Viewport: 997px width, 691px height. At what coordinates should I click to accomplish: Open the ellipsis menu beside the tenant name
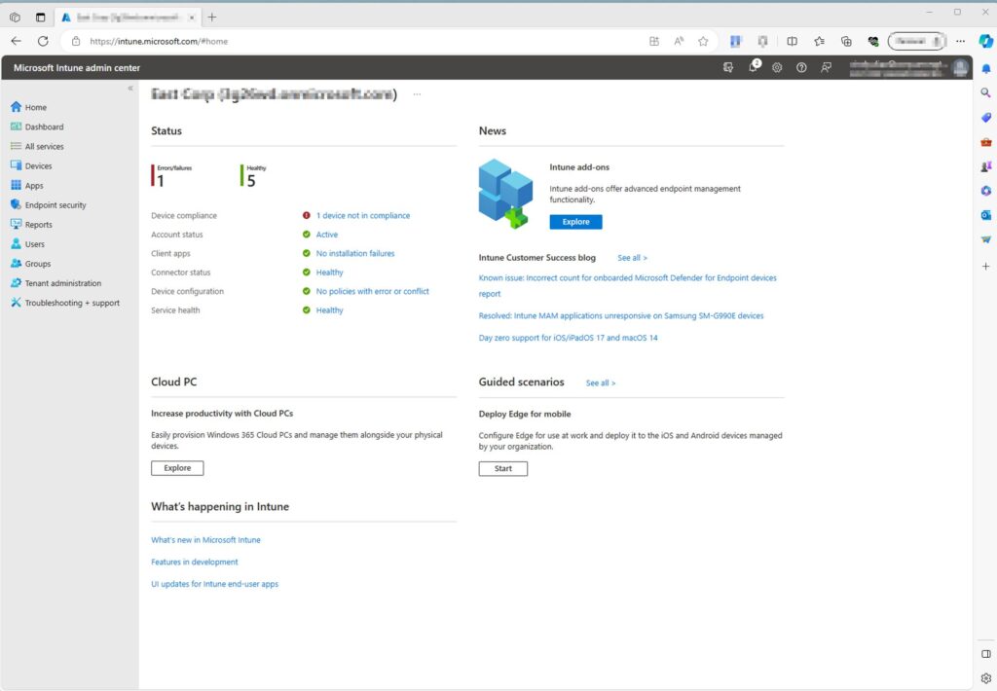click(417, 93)
